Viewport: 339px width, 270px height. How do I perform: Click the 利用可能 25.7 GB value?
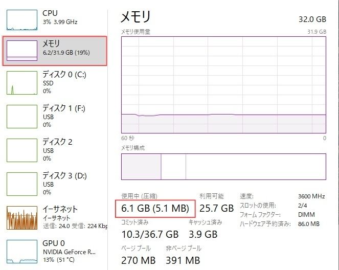(x=216, y=208)
